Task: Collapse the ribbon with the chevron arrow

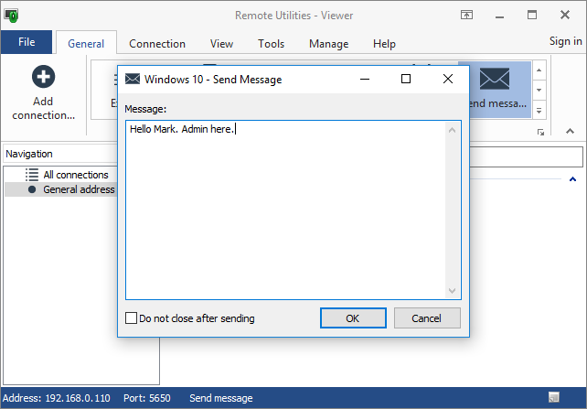Action: [x=570, y=133]
